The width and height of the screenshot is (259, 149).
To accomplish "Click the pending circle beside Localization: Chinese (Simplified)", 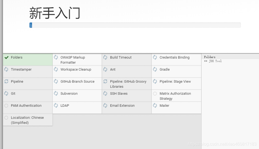I will 6,118.
